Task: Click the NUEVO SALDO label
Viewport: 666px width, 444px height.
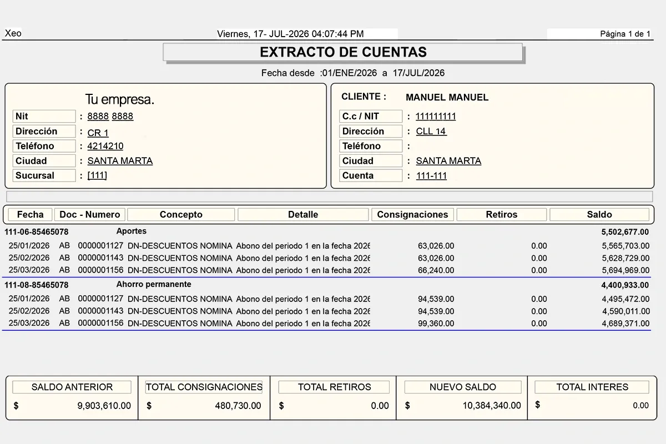Action: pos(463,387)
